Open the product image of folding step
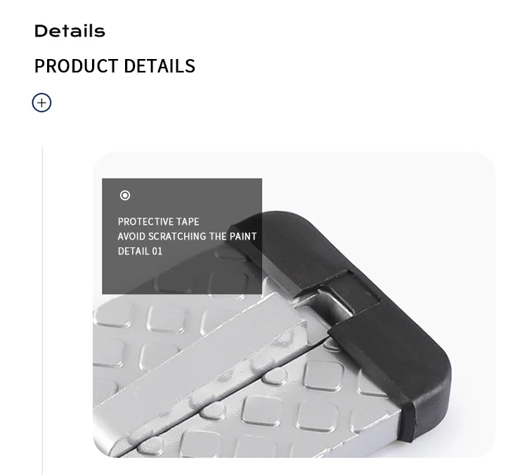 click(294, 304)
